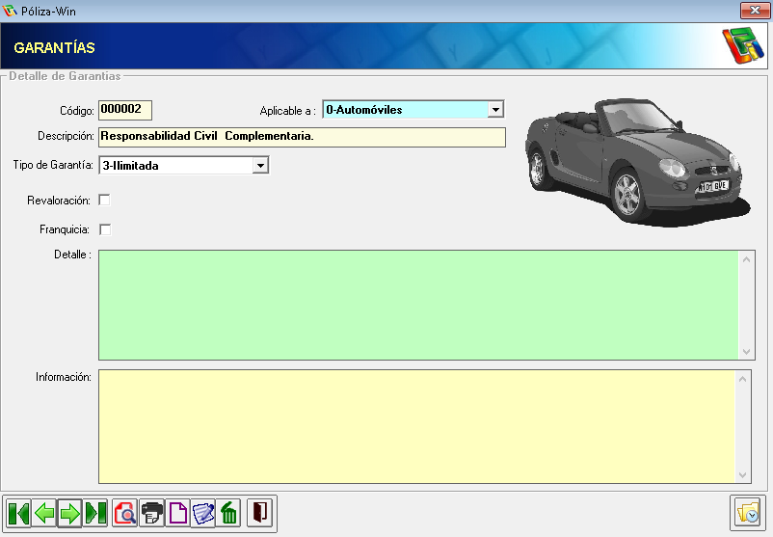Click the Póliza-Win title bar icon
773x537 pixels.
coord(10,11)
